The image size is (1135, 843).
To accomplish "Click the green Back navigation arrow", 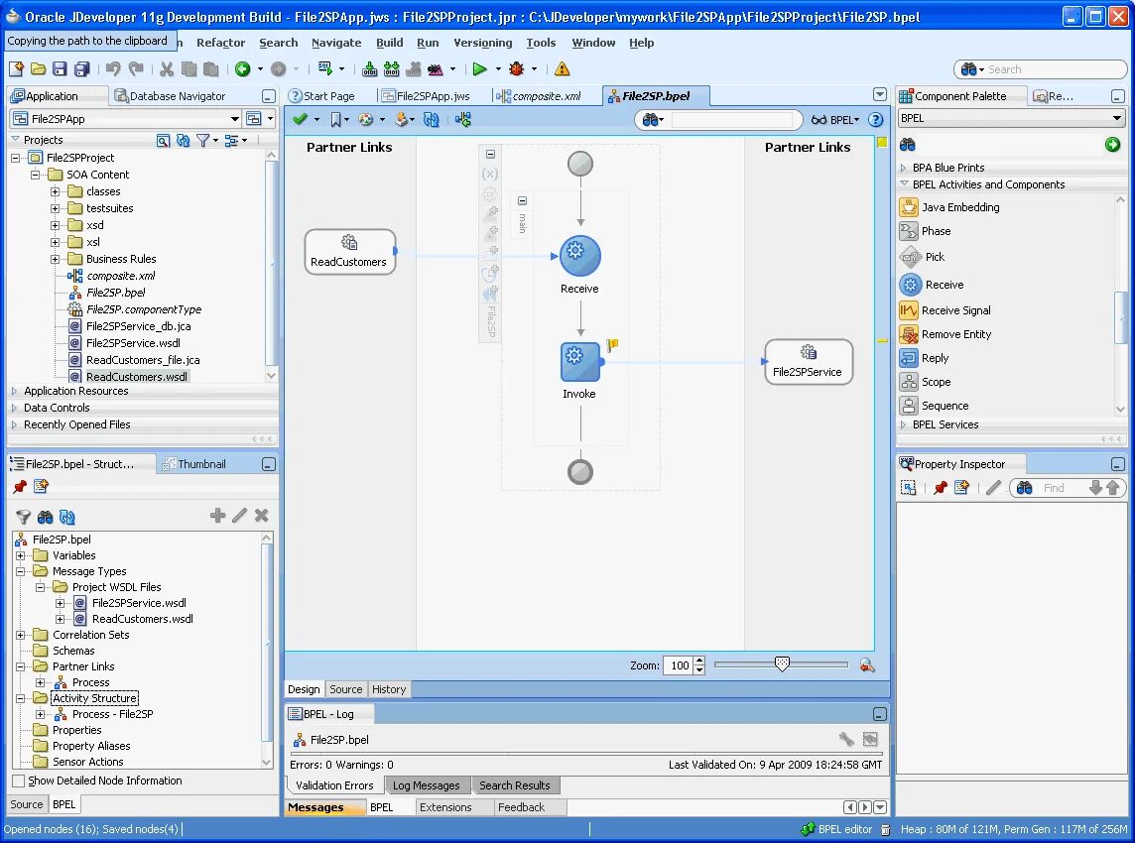I will [x=242, y=68].
